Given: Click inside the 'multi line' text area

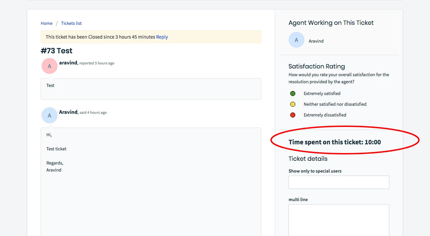Looking at the screenshot, I should point(339,220).
